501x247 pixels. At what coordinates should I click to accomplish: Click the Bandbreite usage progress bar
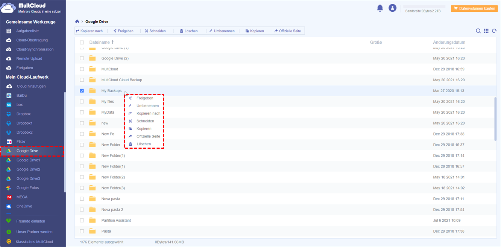424,7
